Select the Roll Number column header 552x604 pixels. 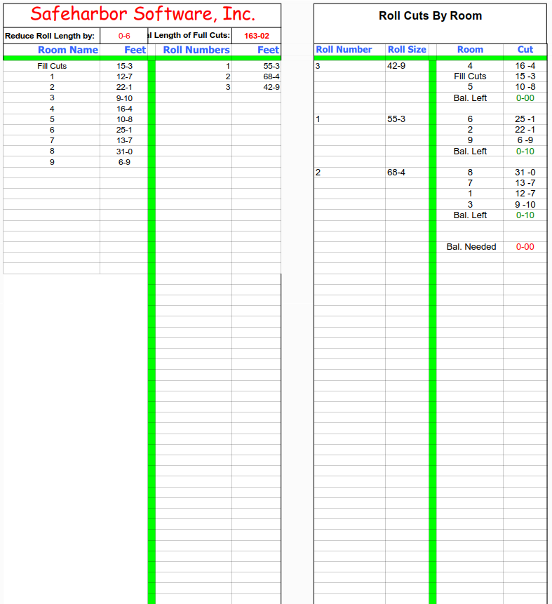[344, 50]
